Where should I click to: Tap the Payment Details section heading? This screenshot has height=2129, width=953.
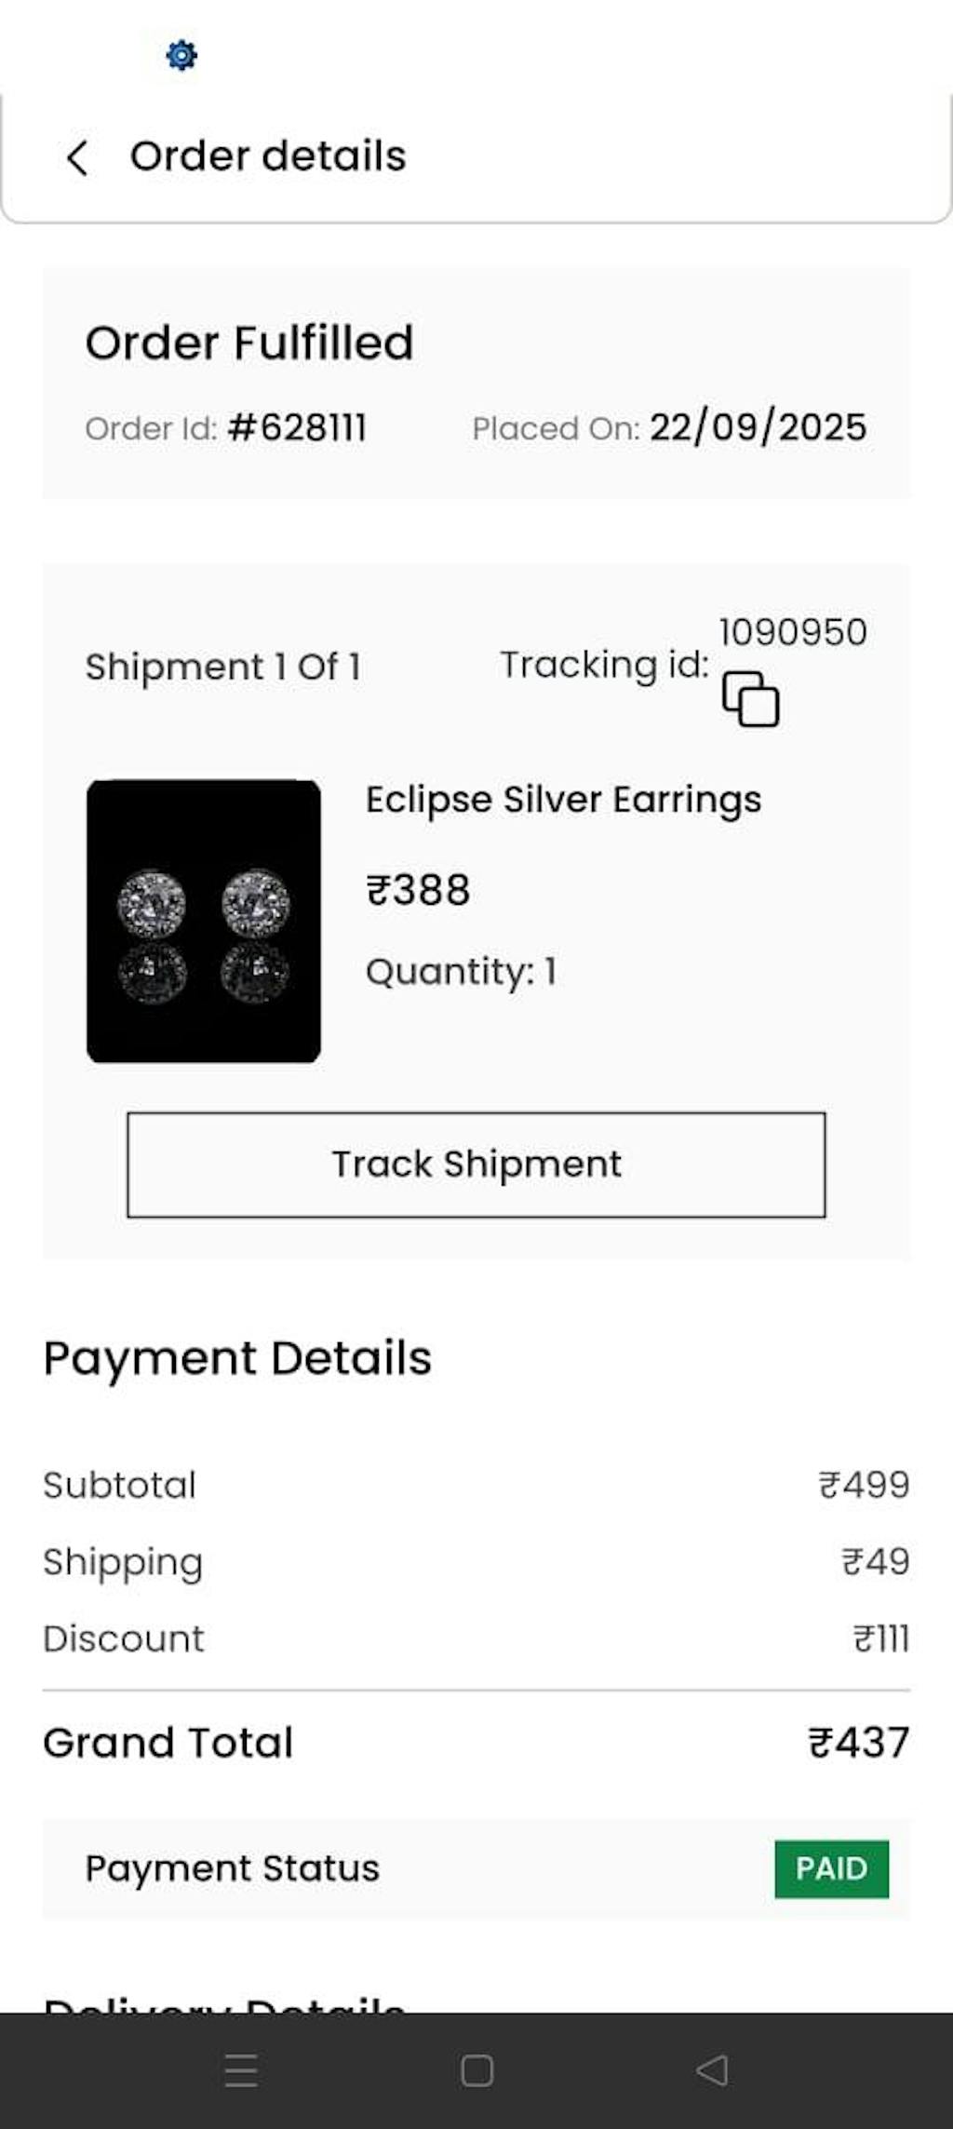point(237,1358)
